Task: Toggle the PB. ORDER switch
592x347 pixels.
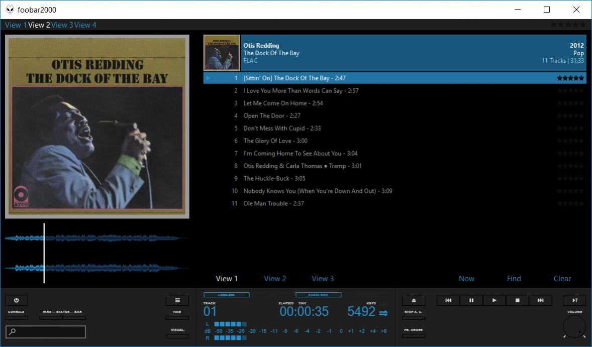Action: tap(414, 335)
